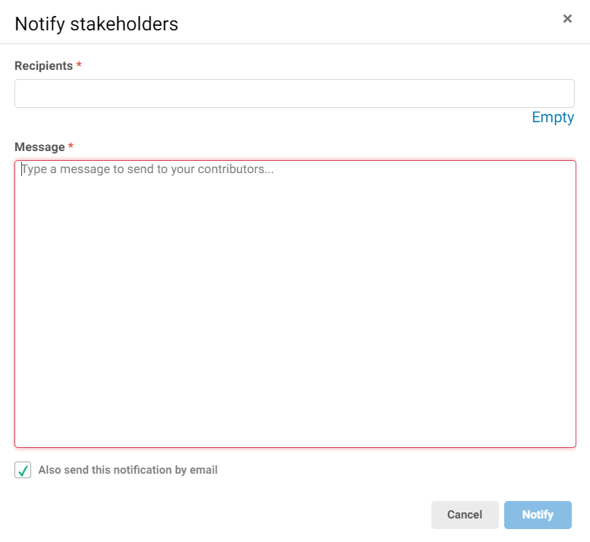590x542 pixels.
Task: Click the green checkmark in the checkbox
Action: 23,471
